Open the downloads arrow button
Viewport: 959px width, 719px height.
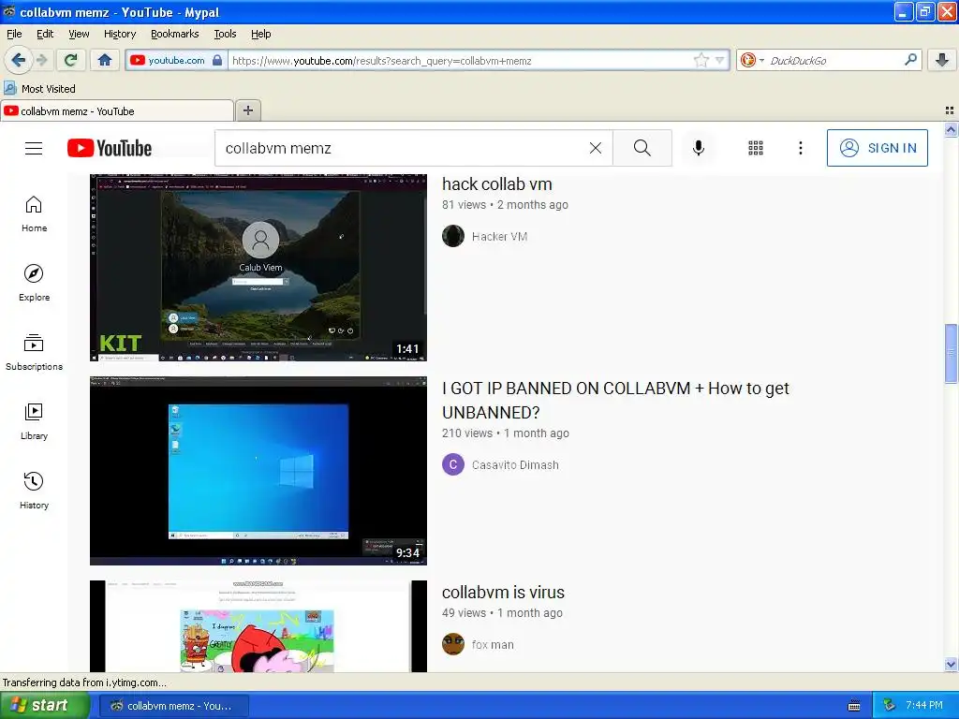(942, 60)
